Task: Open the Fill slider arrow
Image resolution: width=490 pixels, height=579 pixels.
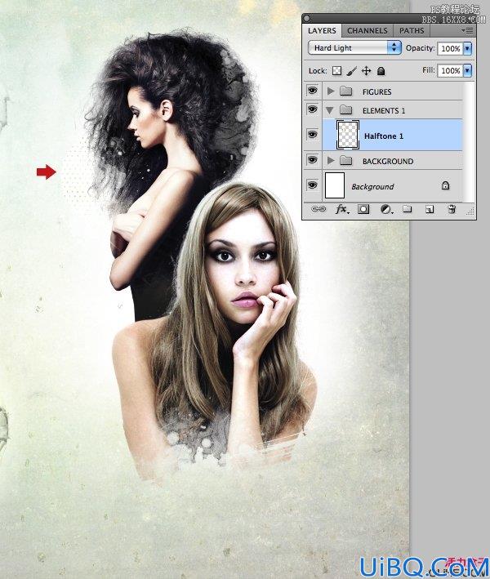Action: pos(467,70)
